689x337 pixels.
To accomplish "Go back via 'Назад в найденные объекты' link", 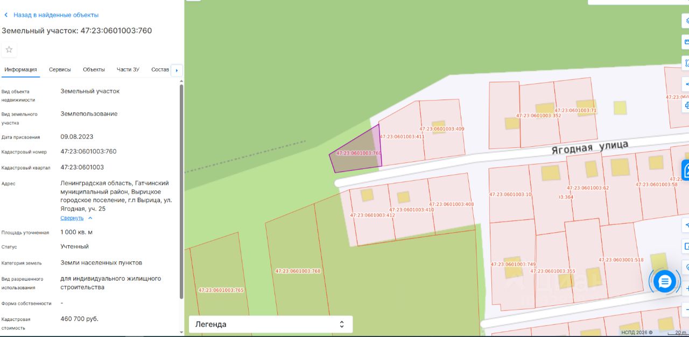I will coord(56,15).
